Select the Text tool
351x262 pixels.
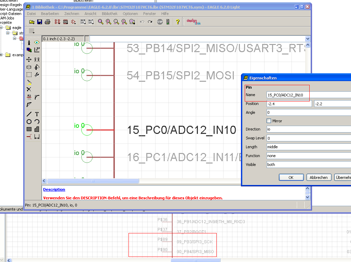click(37, 114)
